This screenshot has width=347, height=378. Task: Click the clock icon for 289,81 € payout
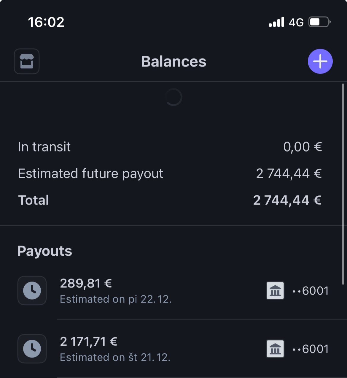pos(32,290)
